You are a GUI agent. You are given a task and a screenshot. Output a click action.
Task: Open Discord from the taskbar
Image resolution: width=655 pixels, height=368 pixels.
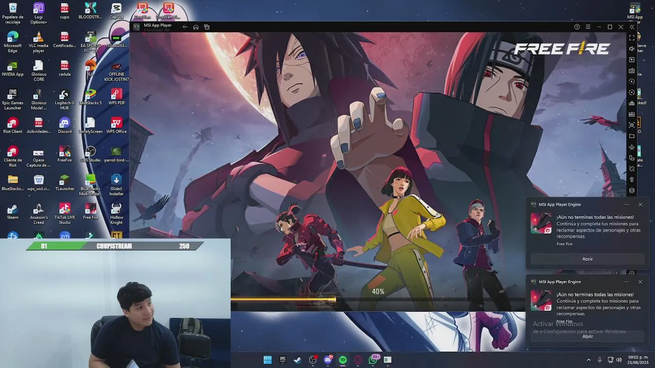pos(328,360)
